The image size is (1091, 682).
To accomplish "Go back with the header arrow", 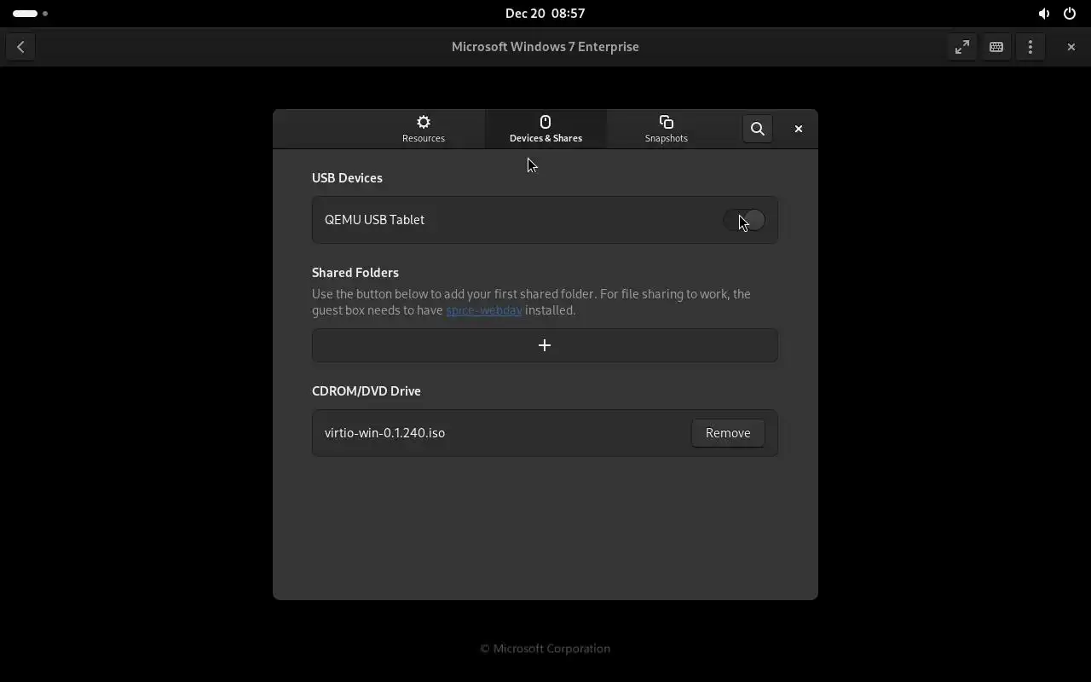I will 20,47.
